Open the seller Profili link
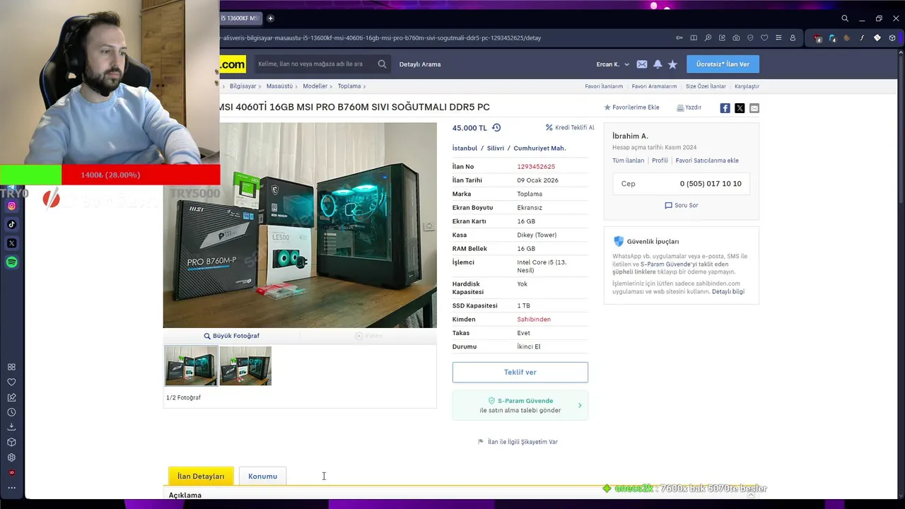The image size is (905, 509). click(660, 160)
